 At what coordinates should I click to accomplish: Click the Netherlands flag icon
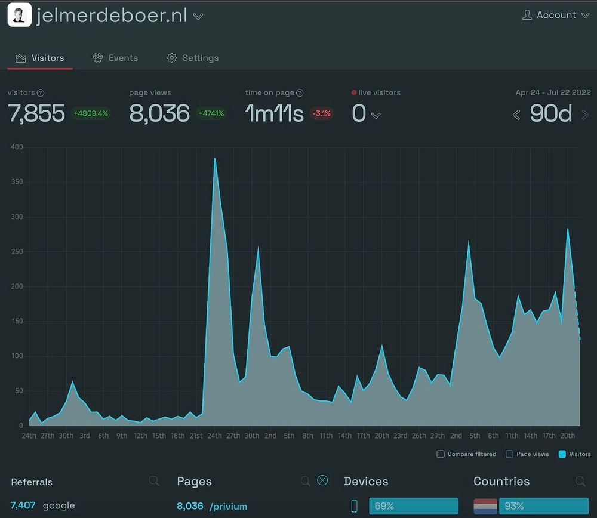pyautogui.click(x=485, y=506)
